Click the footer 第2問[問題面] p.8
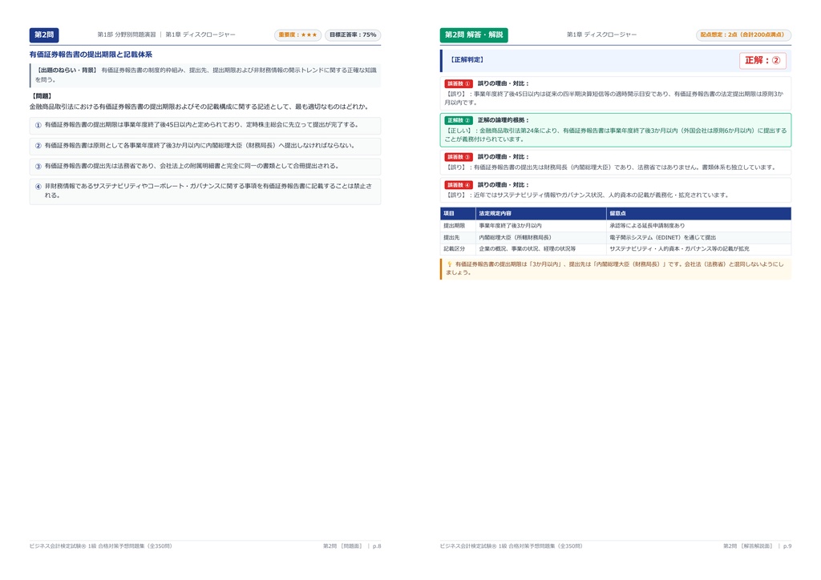Screen dimensions: 821x580 pos(352,546)
